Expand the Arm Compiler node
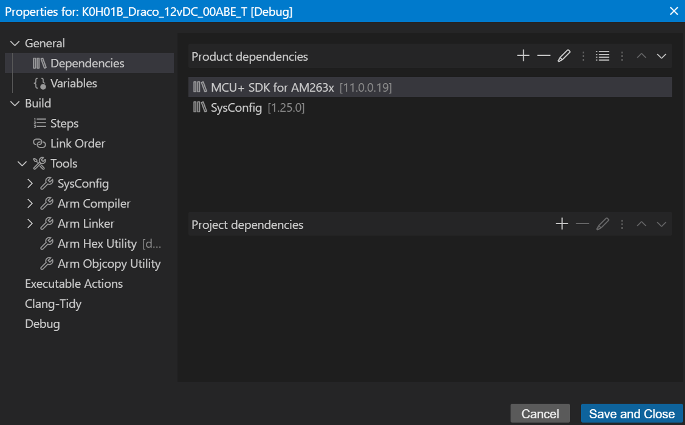685x425 pixels. pos(30,203)
